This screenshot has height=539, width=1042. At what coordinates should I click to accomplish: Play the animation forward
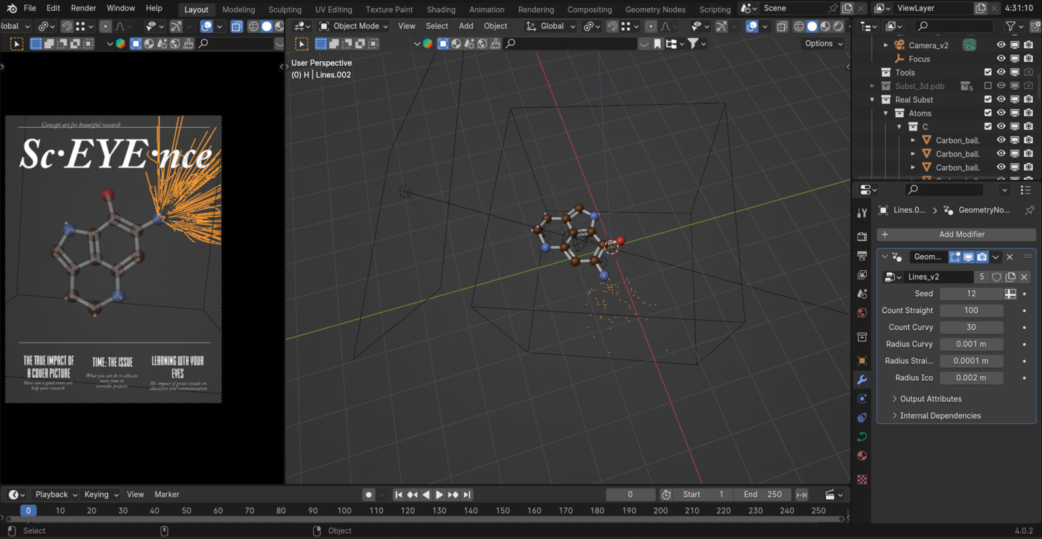click(440, 495)
